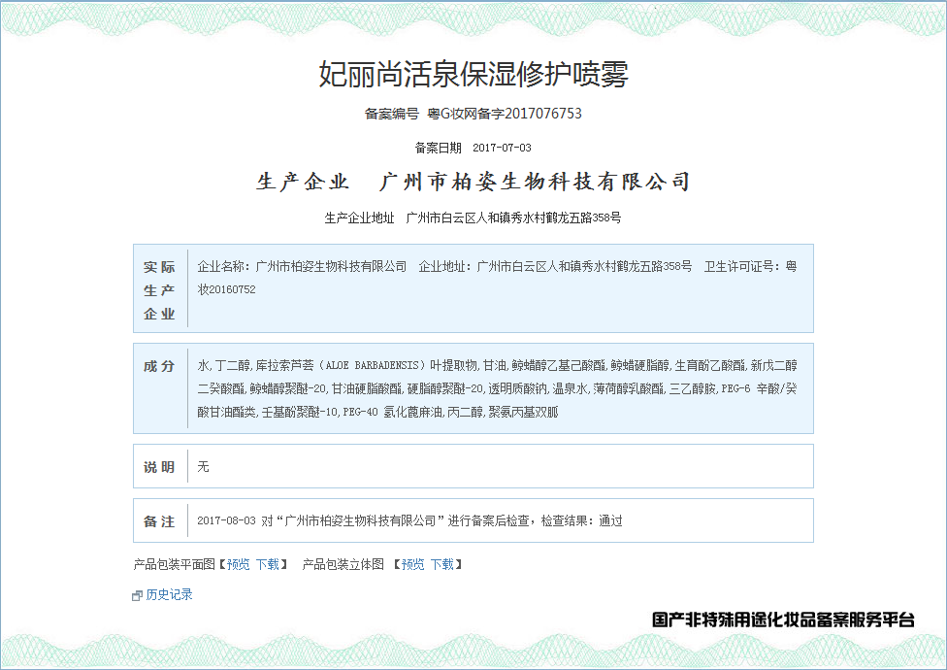947x670 pixels.
Task: Select the inspection date 2017-08-03
Action: pos(226,520)
